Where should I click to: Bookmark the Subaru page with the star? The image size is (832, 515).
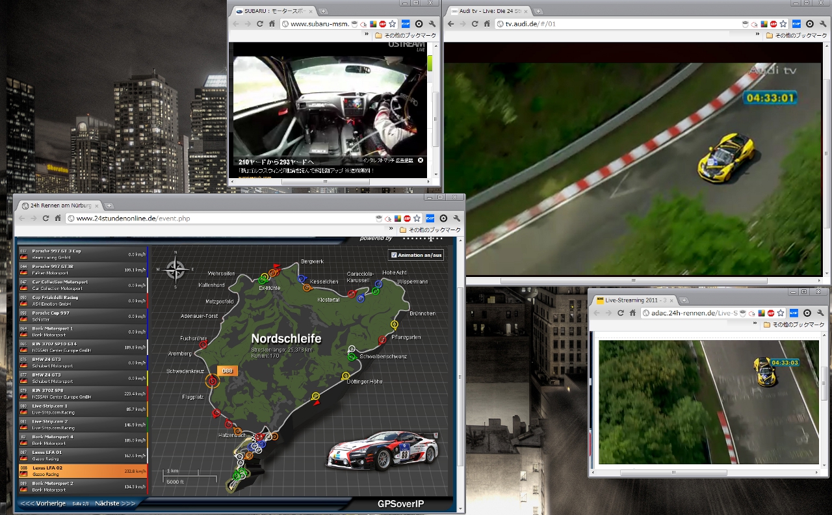(x=392, y=23)
